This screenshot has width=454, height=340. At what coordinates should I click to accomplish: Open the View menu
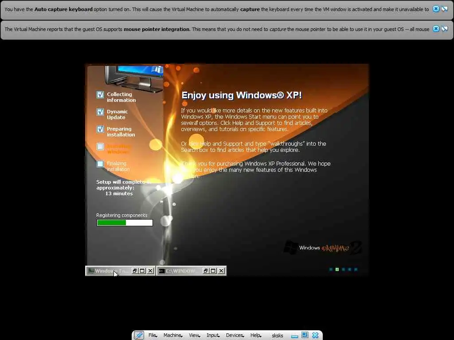coord(194,336)
